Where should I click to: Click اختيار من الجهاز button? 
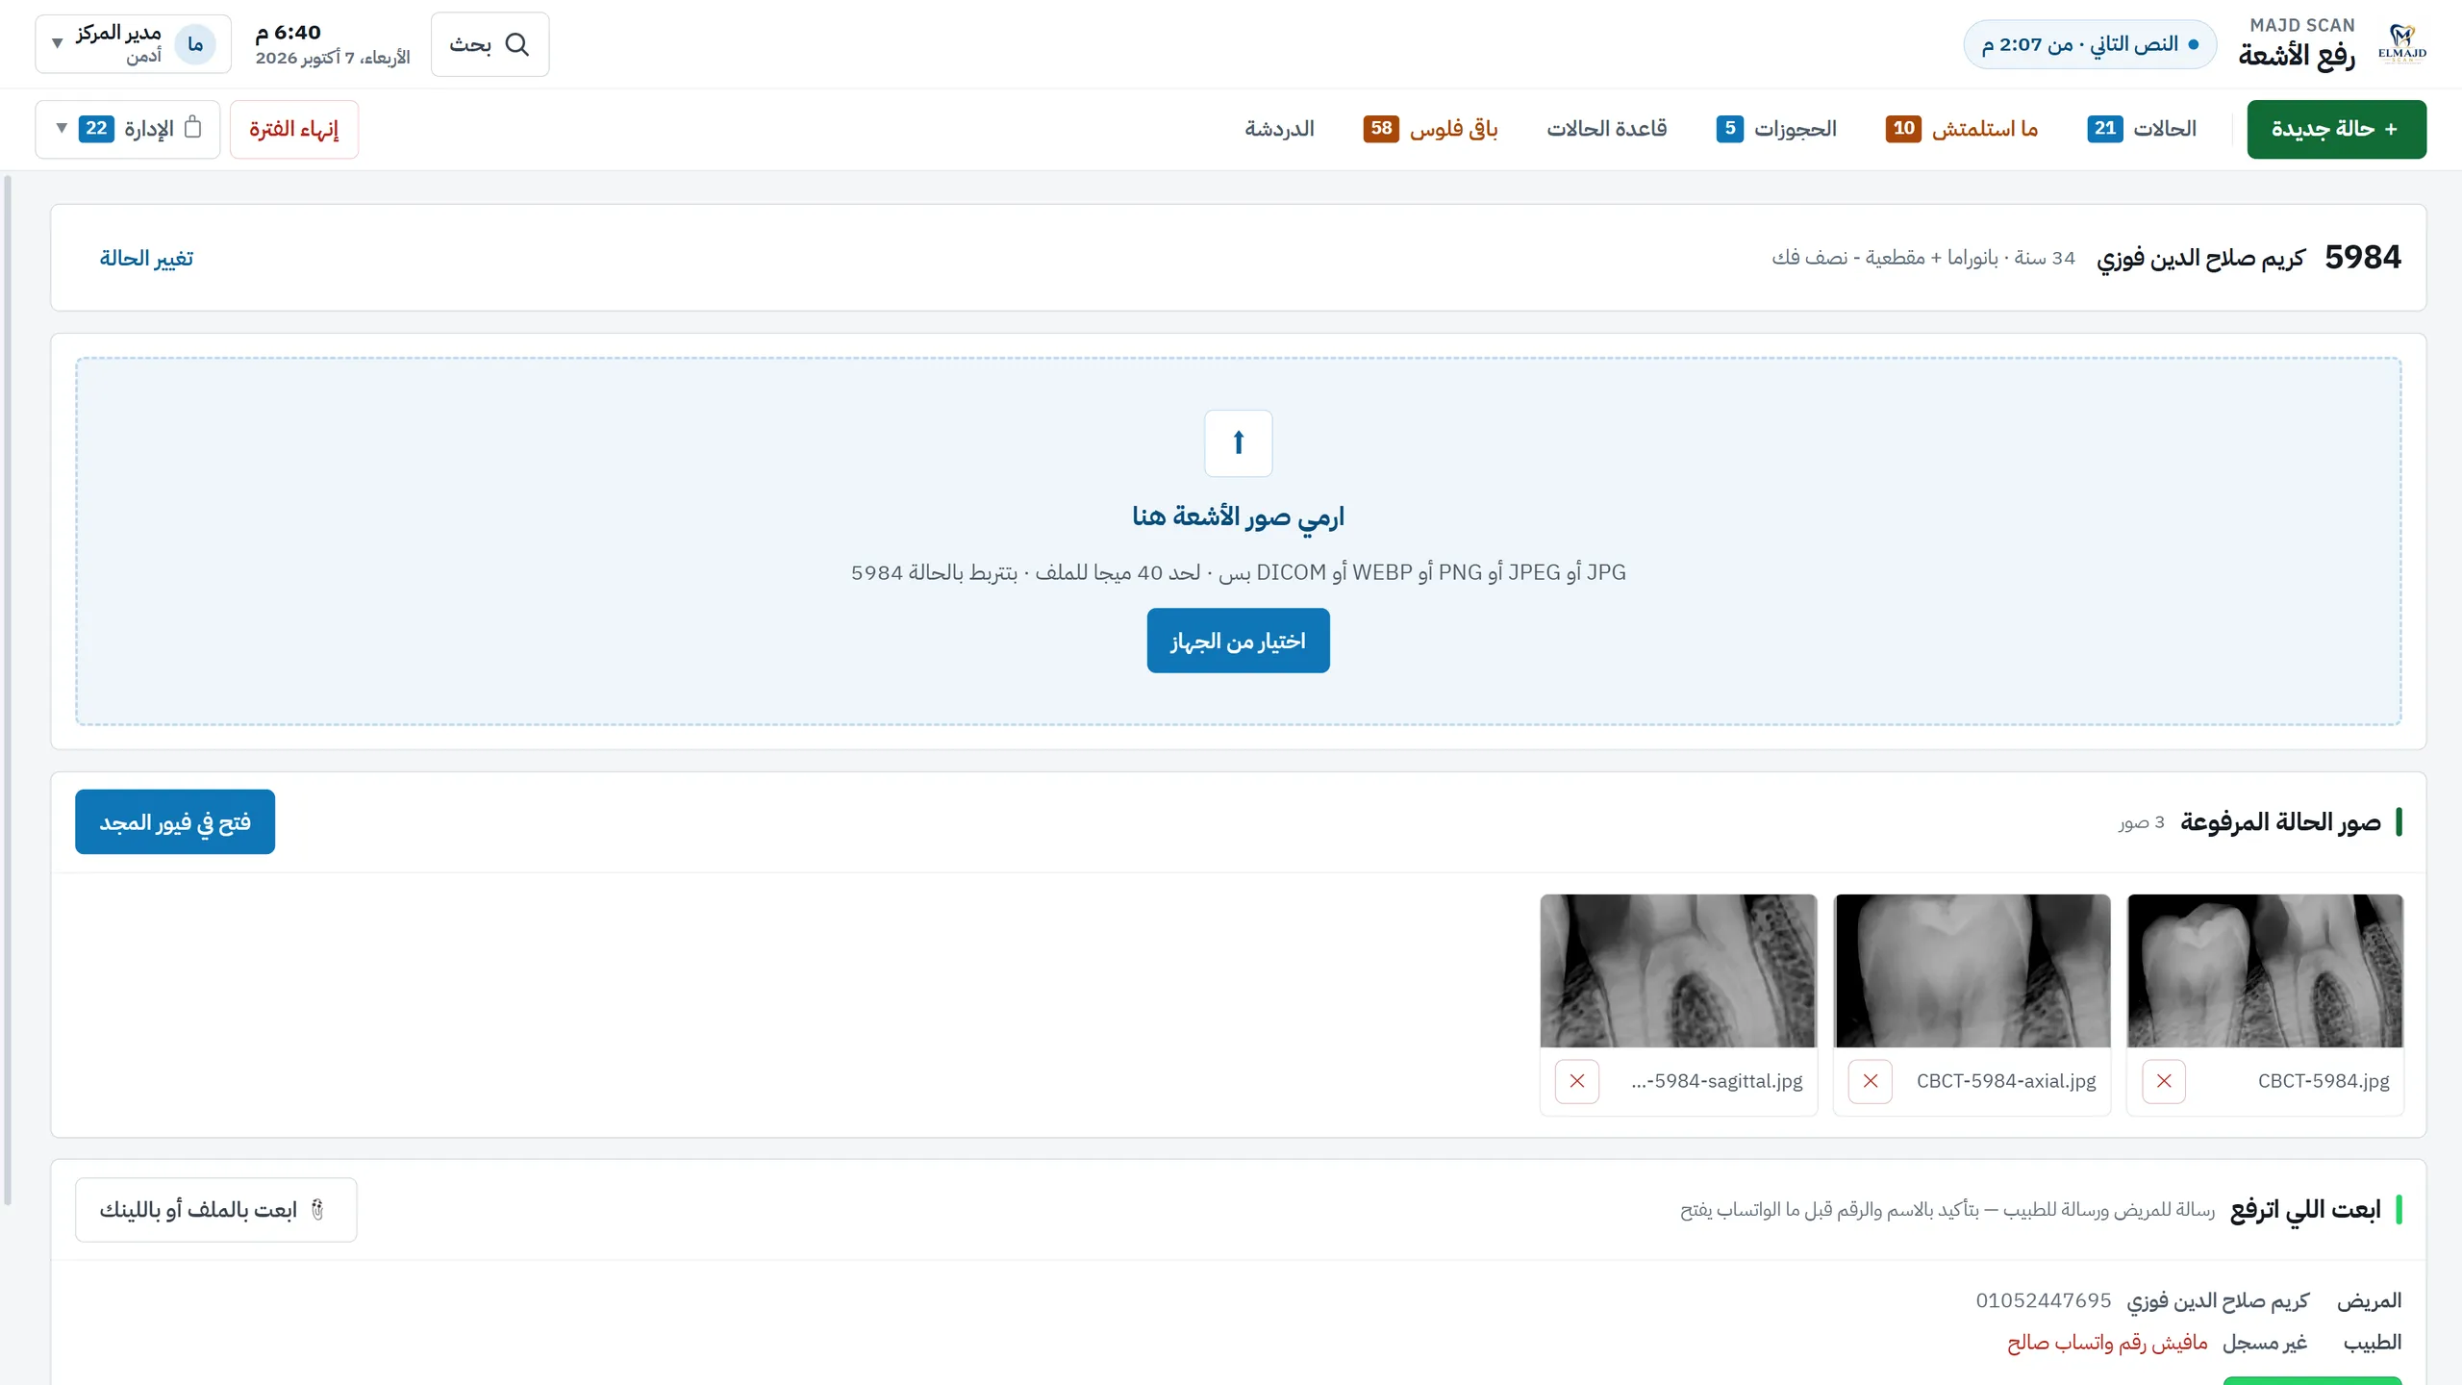click(x=1238, y=641)
